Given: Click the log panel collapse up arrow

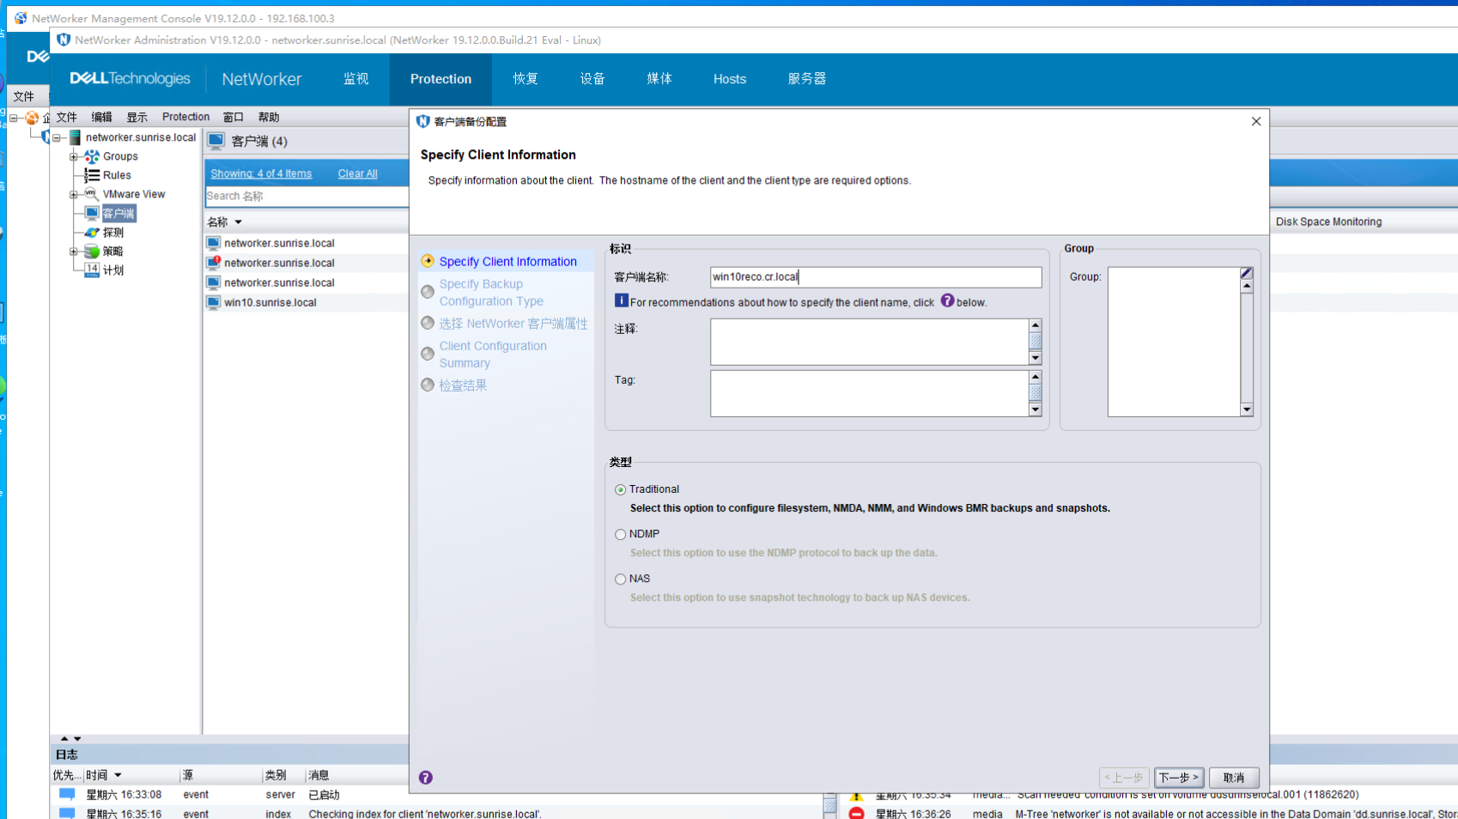Looking at the screenshot, I should (x=64, y=738).
